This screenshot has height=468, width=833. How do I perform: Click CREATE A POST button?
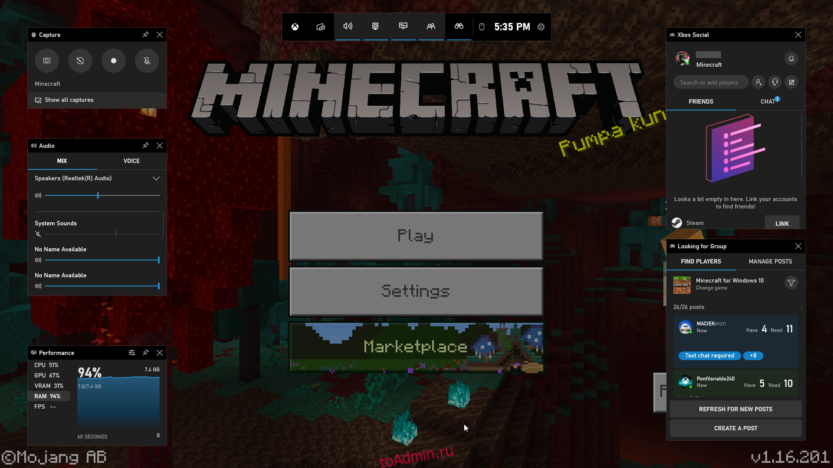736,428
